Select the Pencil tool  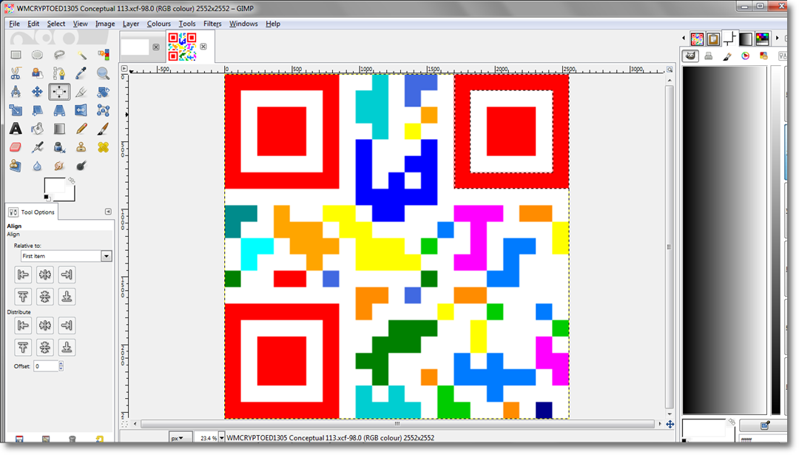tap(81, 129)
